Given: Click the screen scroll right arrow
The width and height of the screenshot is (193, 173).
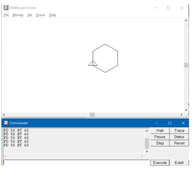Looking at the screenshot, I should pos(181,115).
